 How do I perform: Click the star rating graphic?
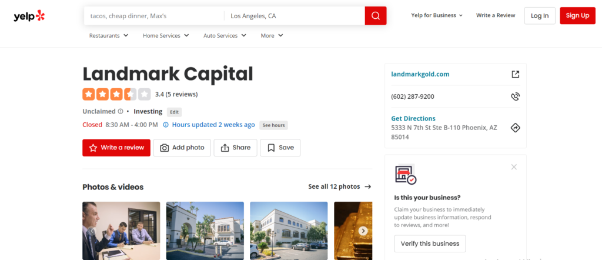click(116, 94)
